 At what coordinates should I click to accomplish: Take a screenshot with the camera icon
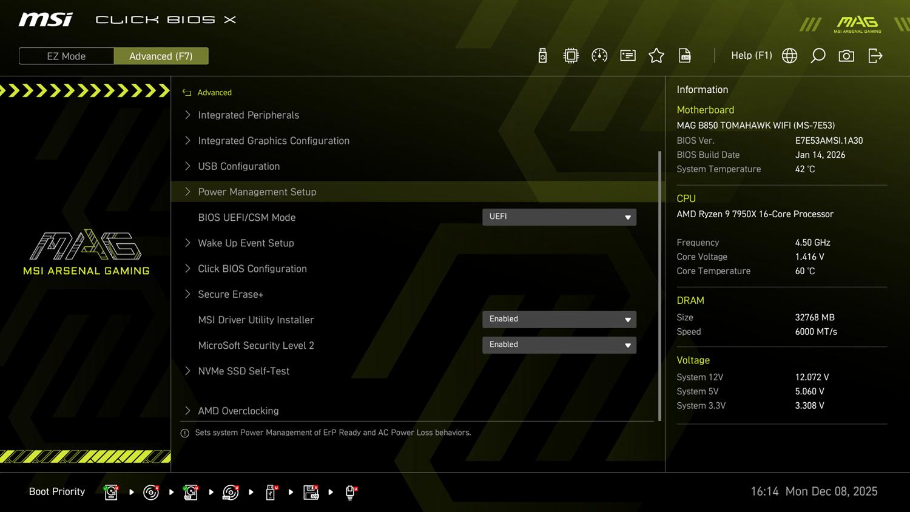tap(846, 56)
